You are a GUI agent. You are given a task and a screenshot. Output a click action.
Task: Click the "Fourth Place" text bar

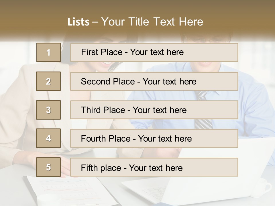pyautogui.click(x=154, y=138)
